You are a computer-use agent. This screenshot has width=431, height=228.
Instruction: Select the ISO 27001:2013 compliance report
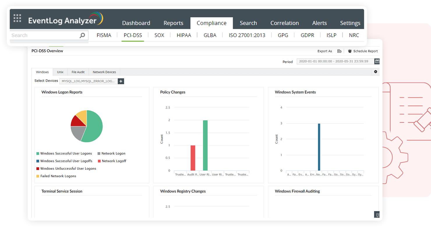tap(247, 35)
